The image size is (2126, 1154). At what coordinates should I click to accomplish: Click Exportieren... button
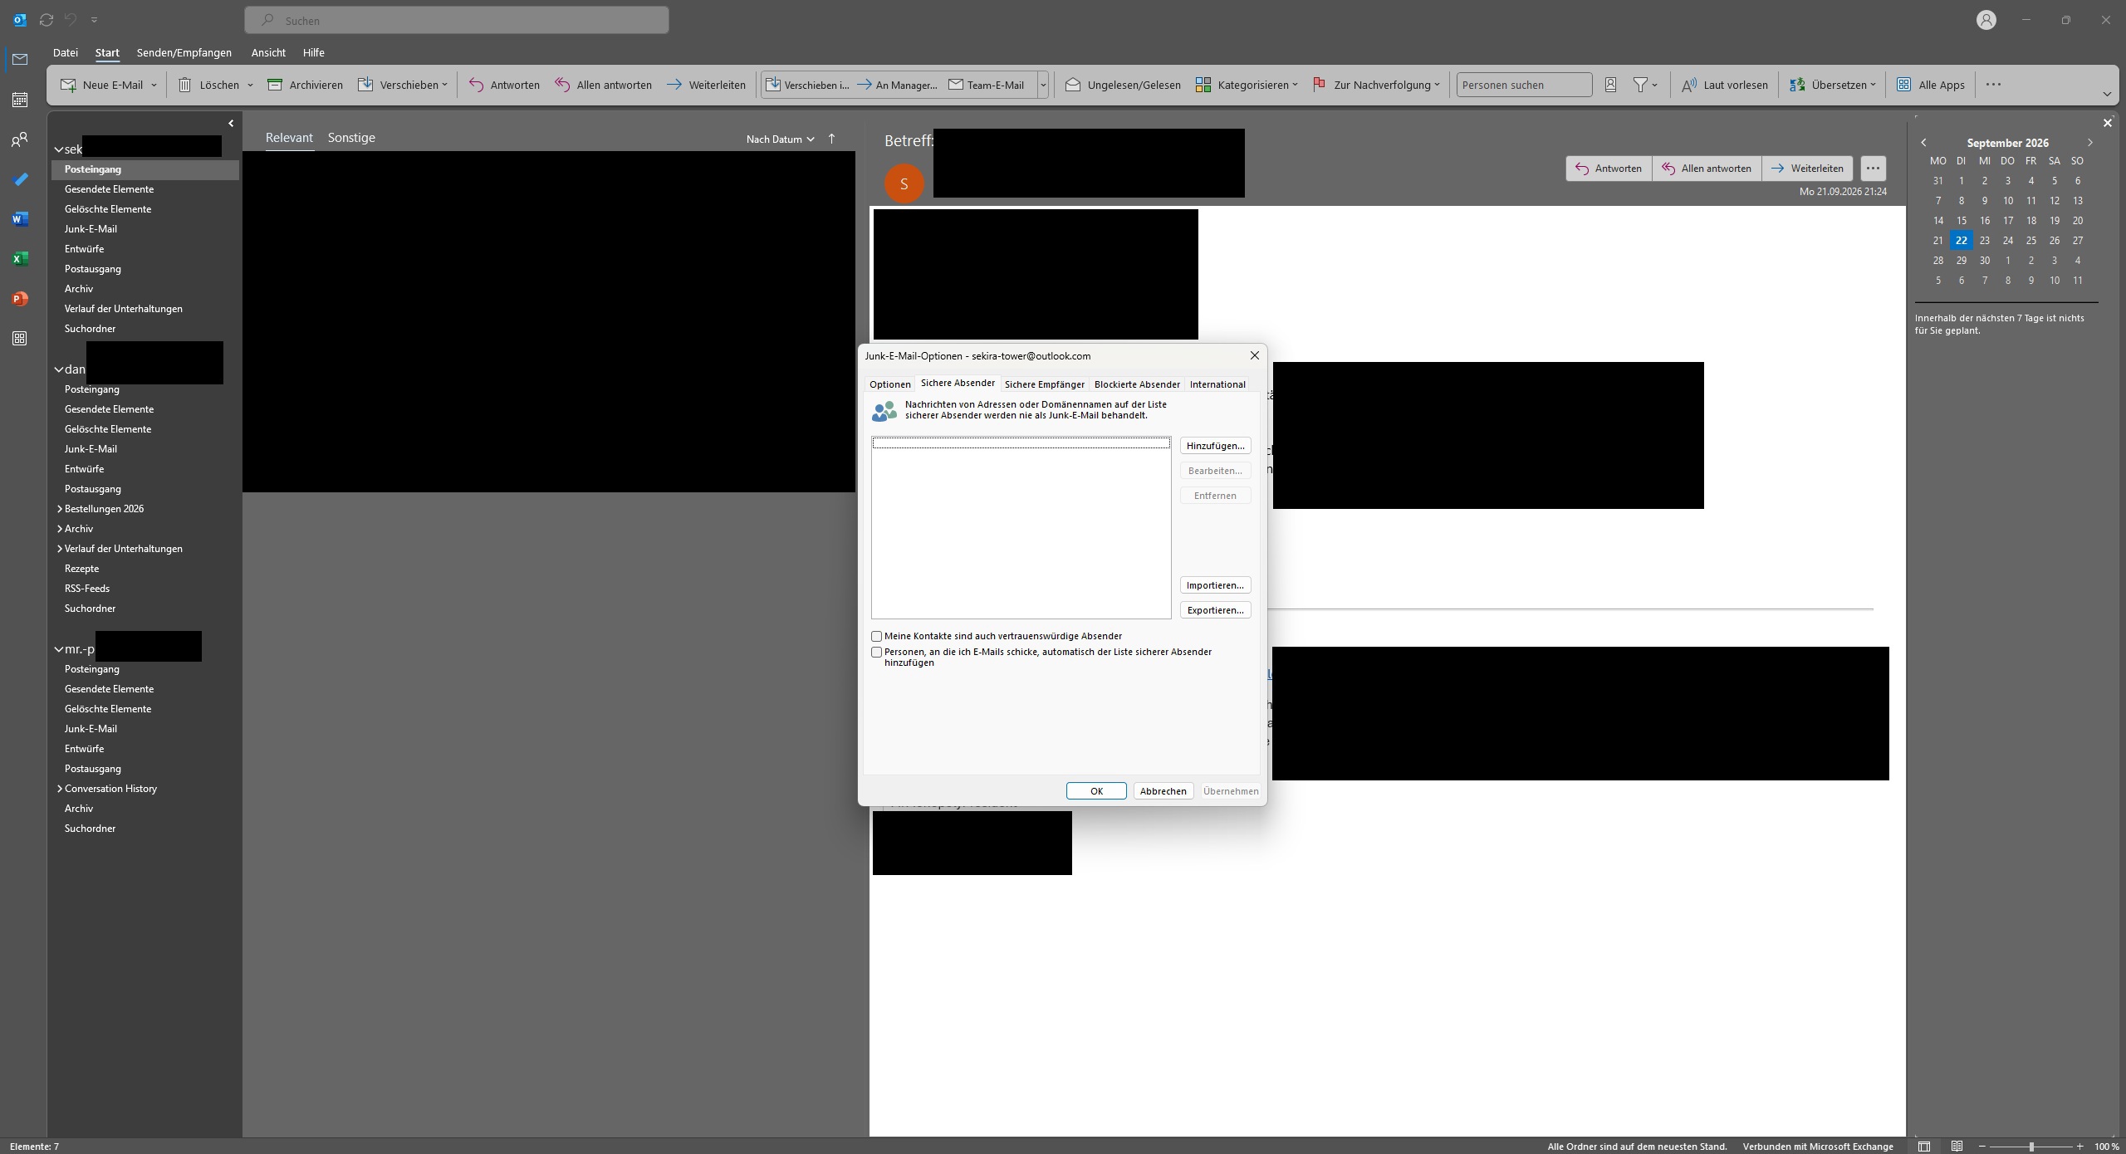1215,610
